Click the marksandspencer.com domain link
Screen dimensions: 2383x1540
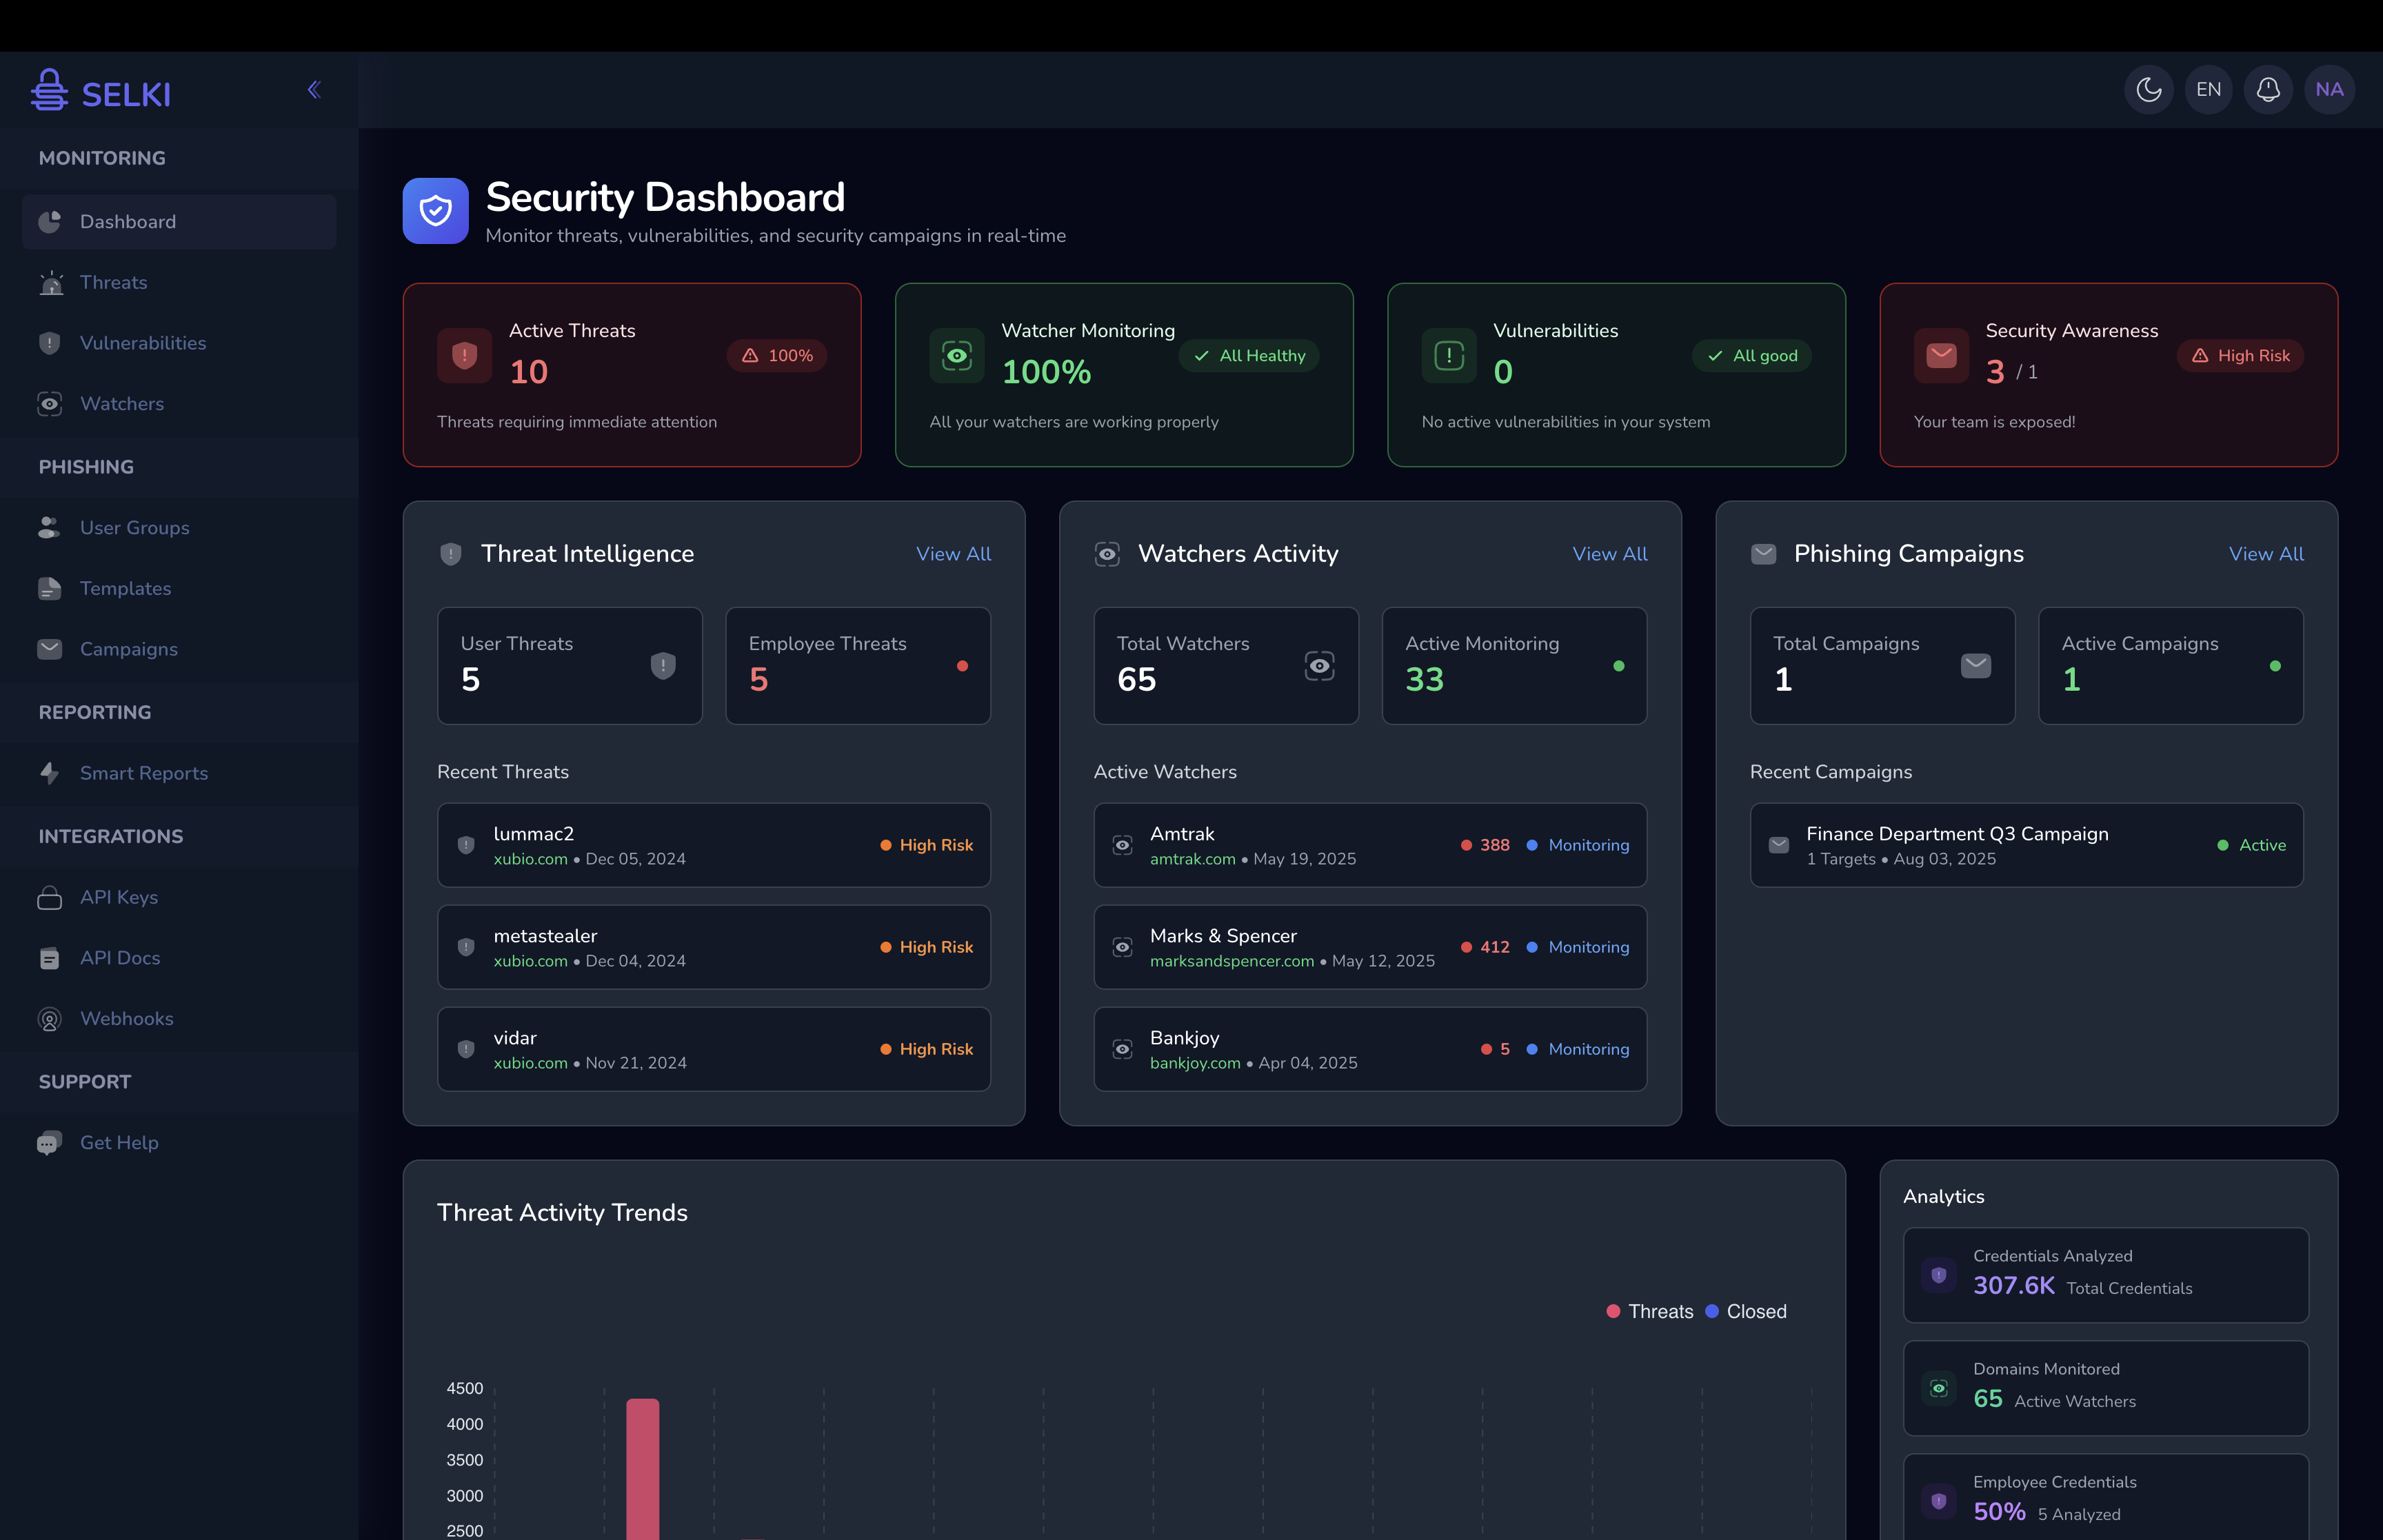[1232, 961]
